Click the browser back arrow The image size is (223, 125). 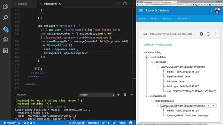138,5
